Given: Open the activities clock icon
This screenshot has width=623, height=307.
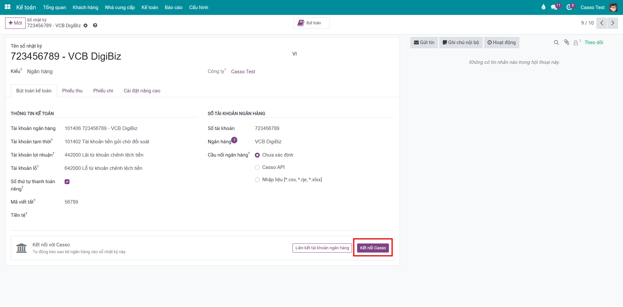Looking at the screenshot, I should point(569,7).
